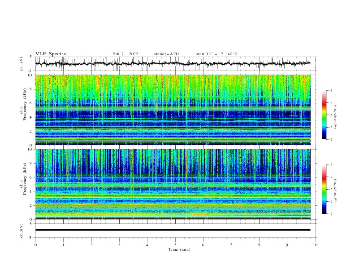Image resolution: width=355 pixels, height=275 pixels.
Task: Click the time axis tick label "1"
Action: pyautogui.click(x=63, y=245)
